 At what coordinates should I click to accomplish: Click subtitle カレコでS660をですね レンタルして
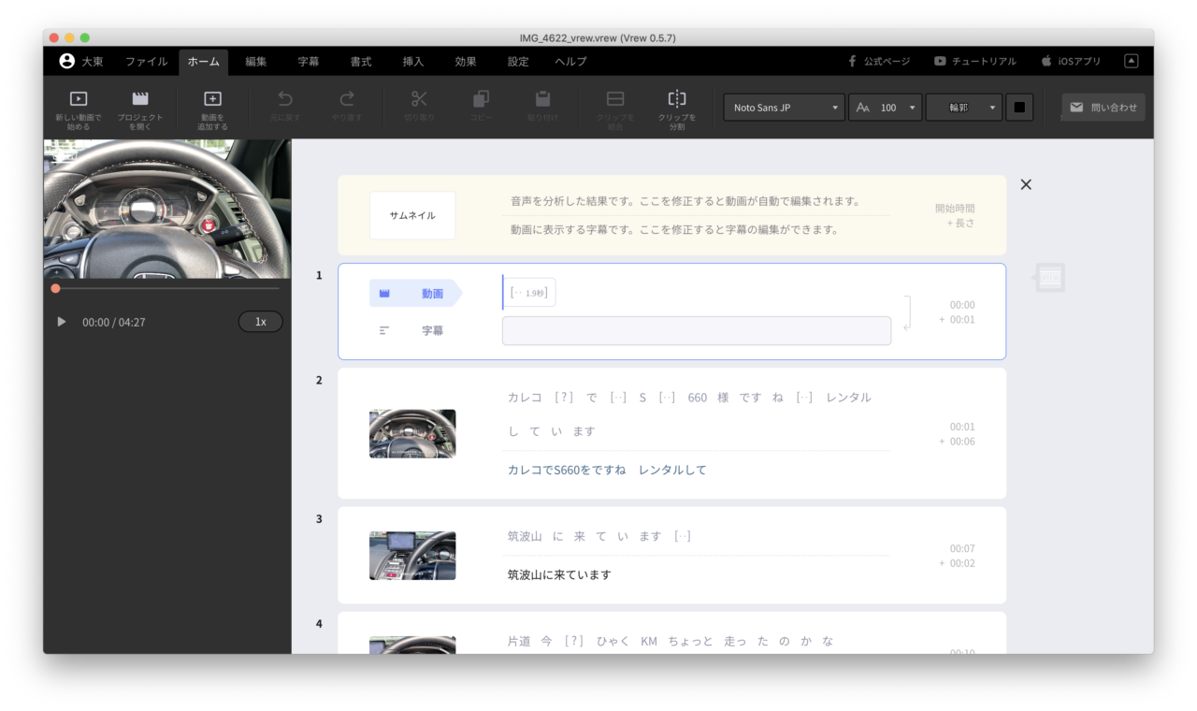click(607, 470)
